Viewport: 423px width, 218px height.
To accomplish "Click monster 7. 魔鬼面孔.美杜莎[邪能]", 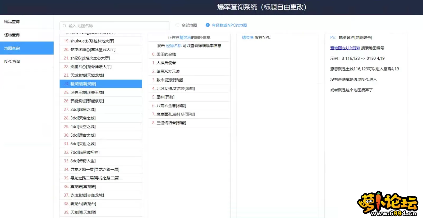I will click(189, 114).
